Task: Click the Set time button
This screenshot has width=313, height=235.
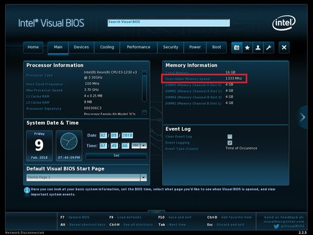Action: (116, 155)
